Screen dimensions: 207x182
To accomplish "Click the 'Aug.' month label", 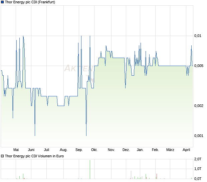I will (x=63, y=150).
